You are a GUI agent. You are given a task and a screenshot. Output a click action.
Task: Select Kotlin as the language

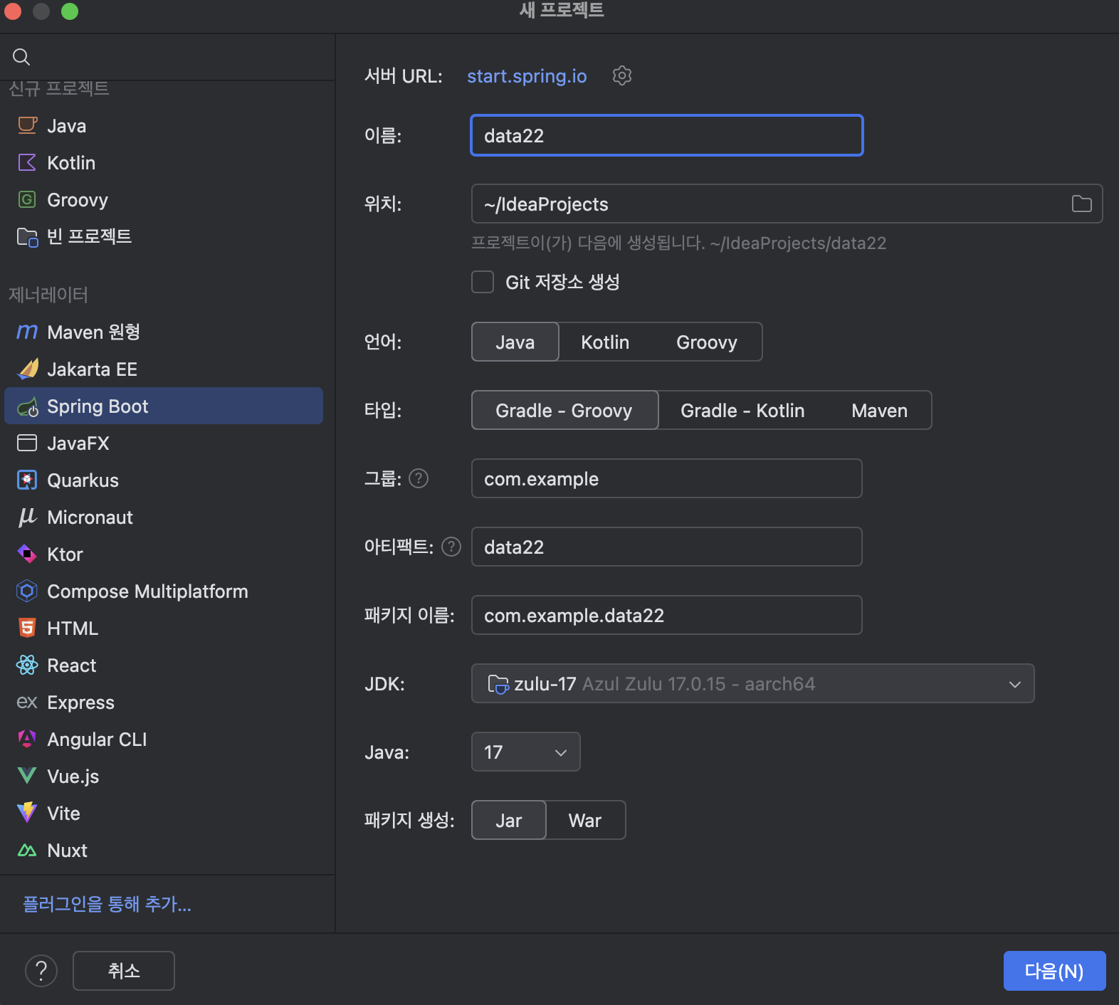point(605,342)
